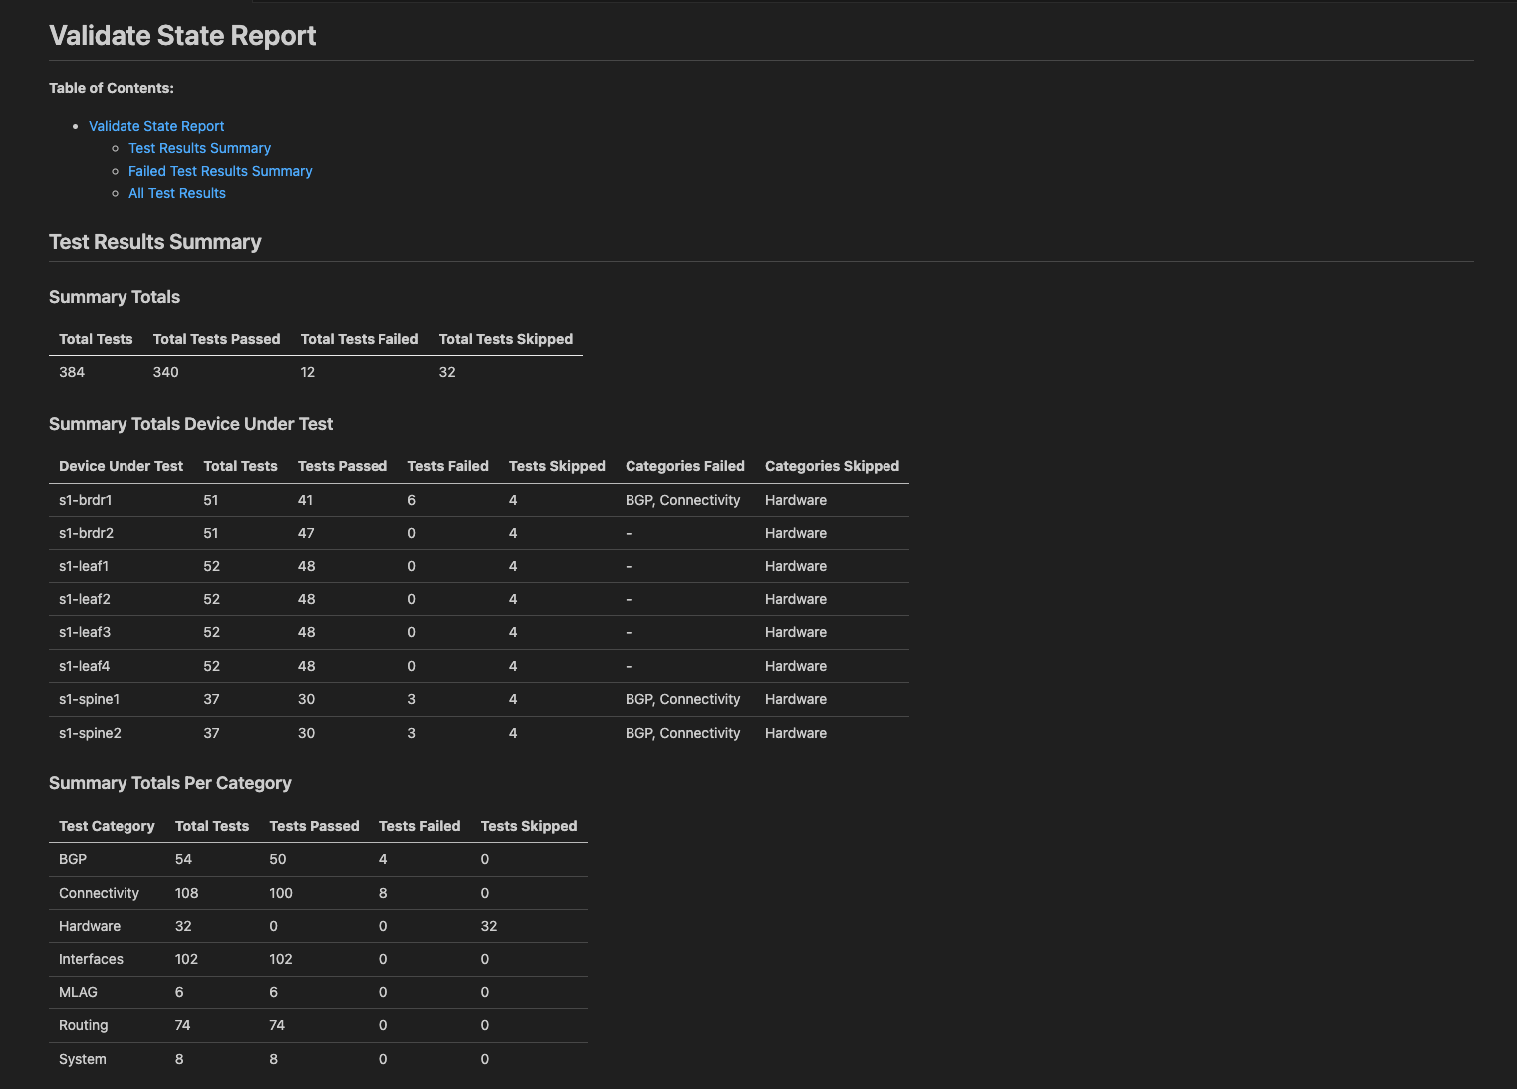Image resolution: width=1517 pixels, height=1089 pixels.
Task: Click the Total Tests Skipped column header
Action: click(x=505, y=339)
